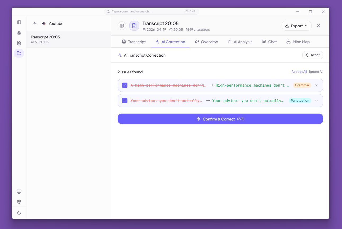
Task: Toggle the left sidebar panel icon
Action: [x=19, y=22]
